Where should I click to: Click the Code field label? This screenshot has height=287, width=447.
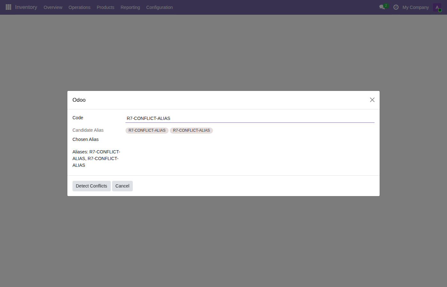click(x=78, y=118)
